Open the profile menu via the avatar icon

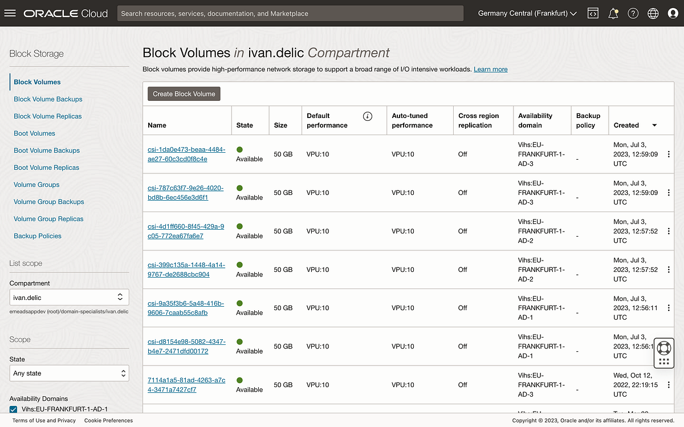point(673,13)
